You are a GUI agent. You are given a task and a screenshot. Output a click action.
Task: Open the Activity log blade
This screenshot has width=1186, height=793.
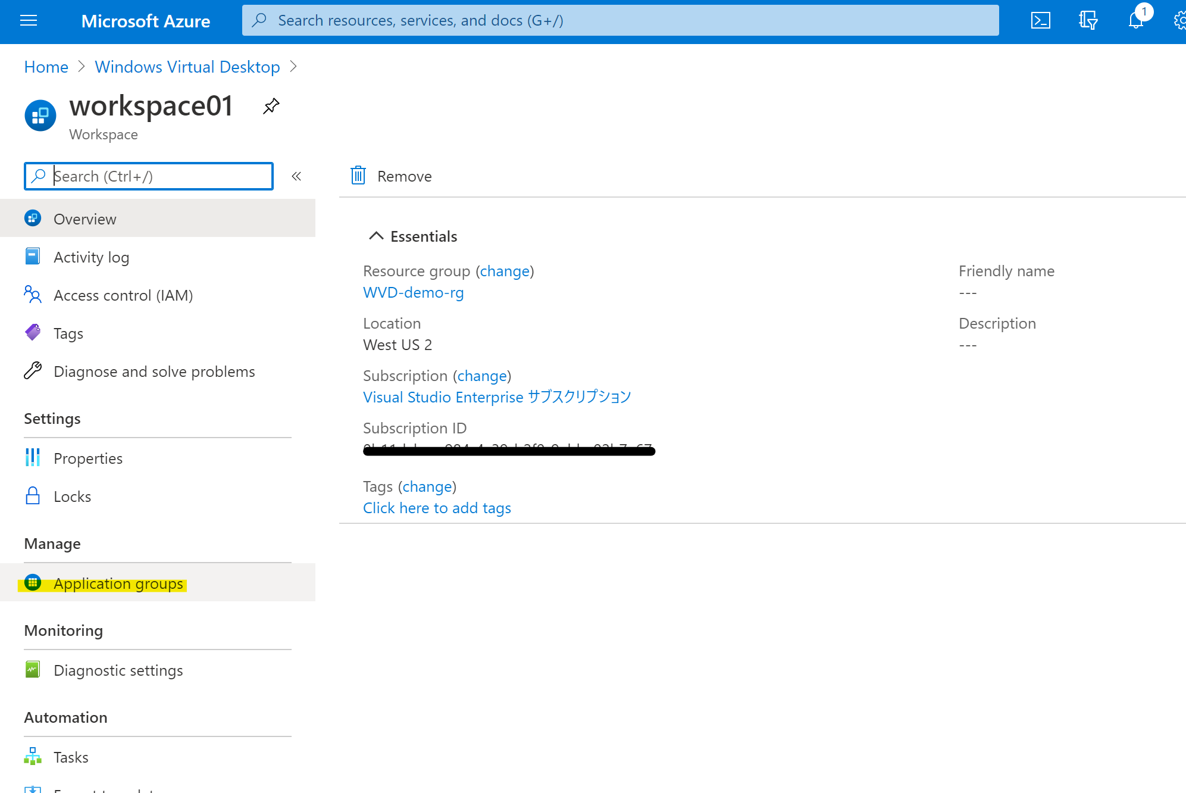click(92, 257)
